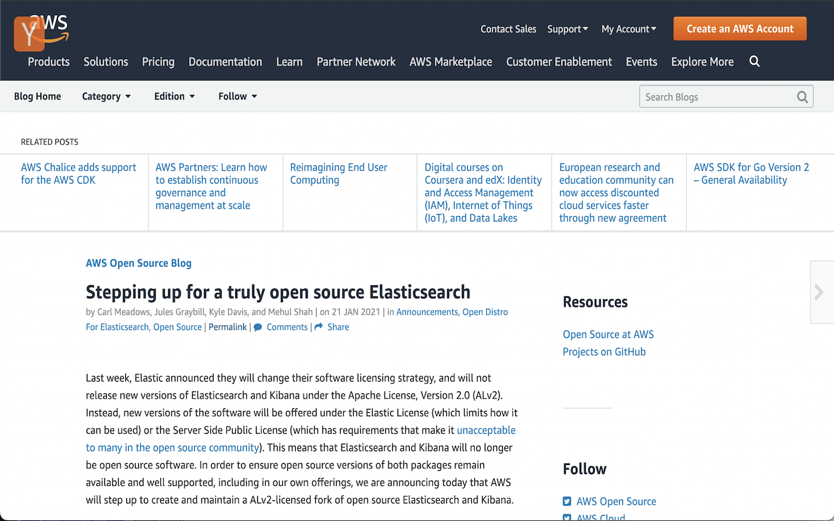Click the AWS Open Source follow link
Image resolution: width=834 pixels, height=521 pixels.
(x=616, y=501)
